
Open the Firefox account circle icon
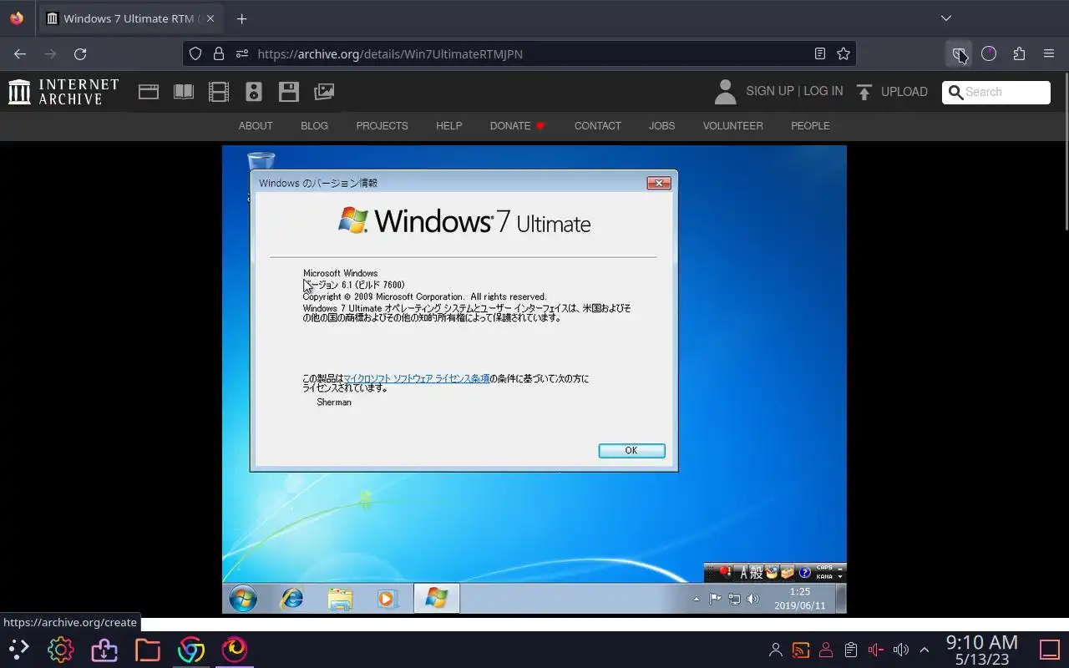[x=989, y=53]
